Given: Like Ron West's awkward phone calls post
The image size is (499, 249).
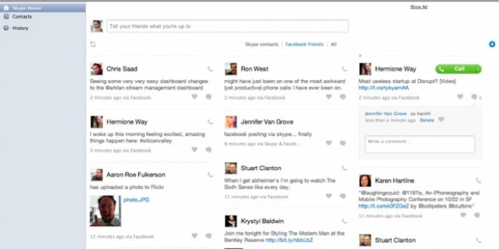Looking at the screenshot, I should tap(329, 97).
